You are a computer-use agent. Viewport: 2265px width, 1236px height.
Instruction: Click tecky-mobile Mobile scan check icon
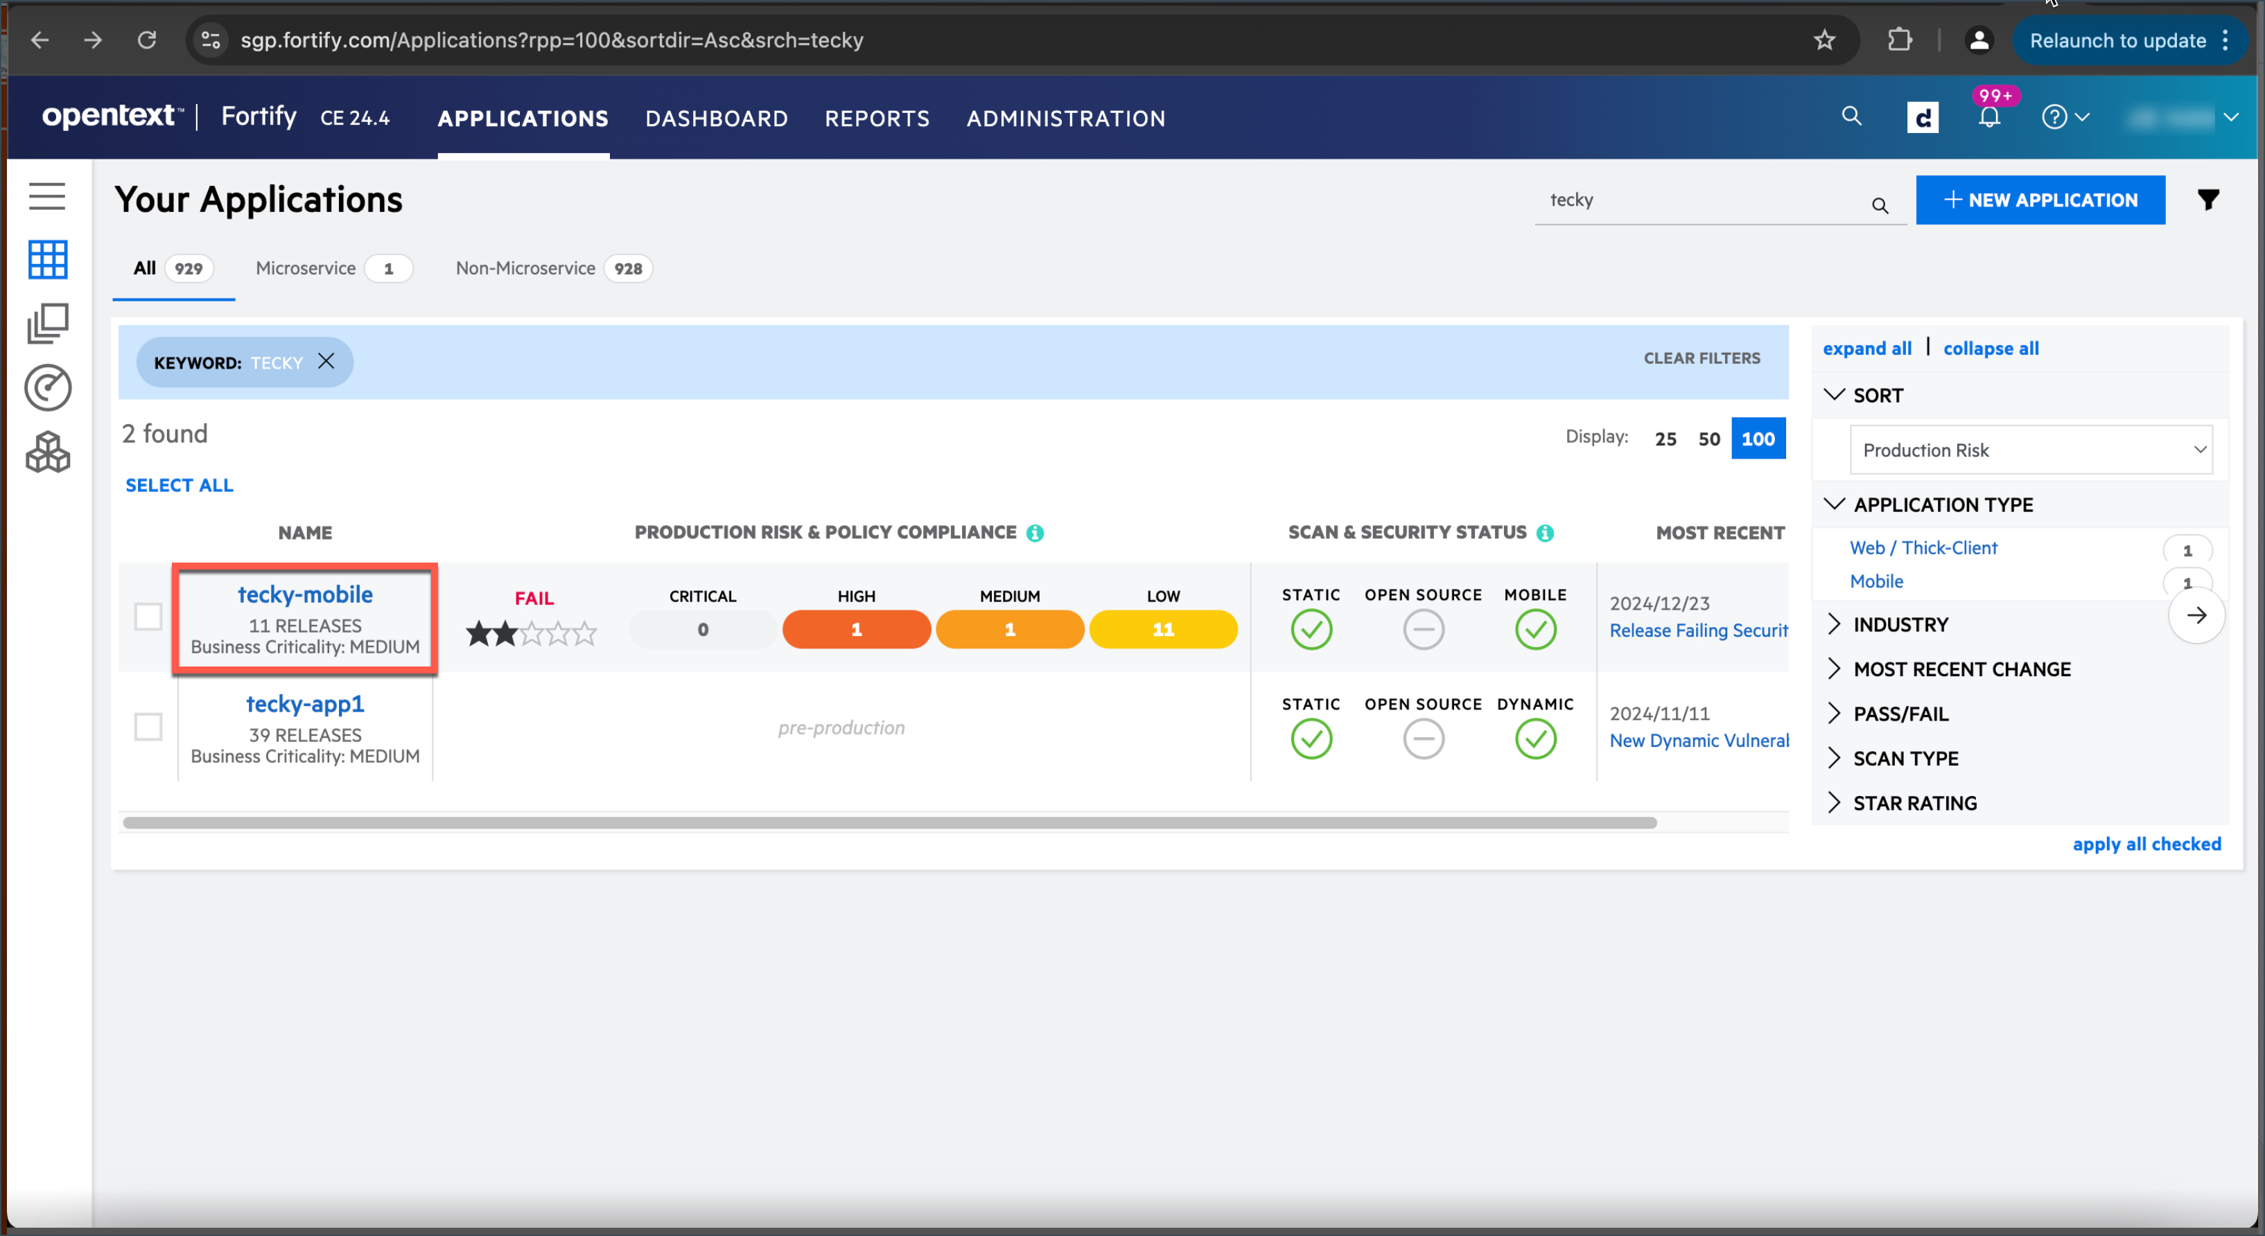[x=1535, y=629]
